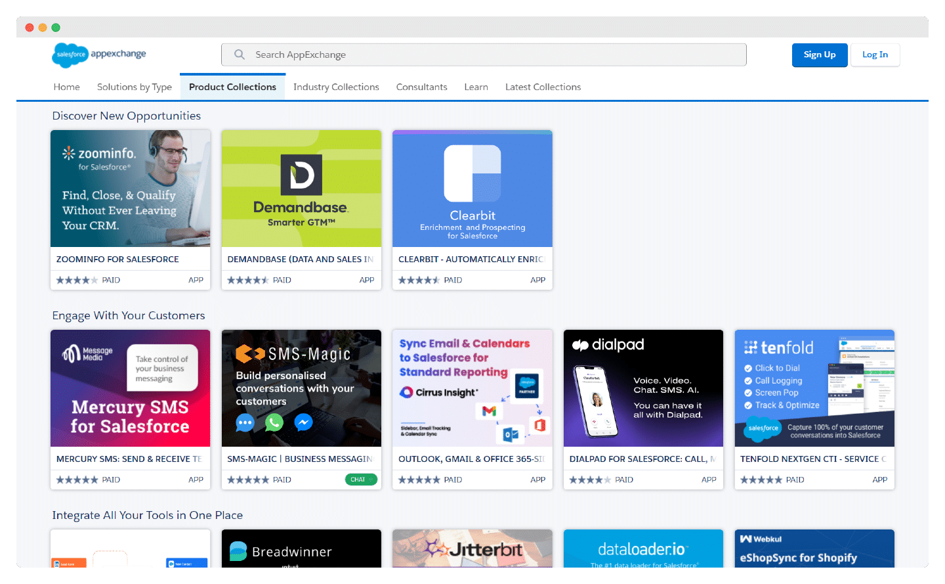Click the Mercury SMS star rating
Image resolution: width=945 pixels, height=584 pixels.
click(x=77, y=480)
